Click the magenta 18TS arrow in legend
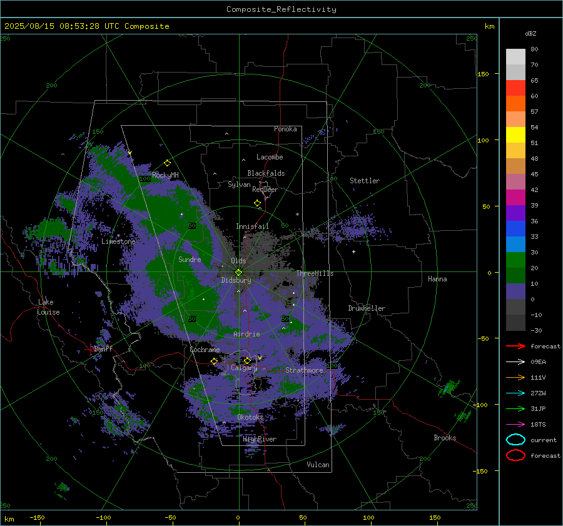Viewport: 563px width, 526px height. [515, 425]
